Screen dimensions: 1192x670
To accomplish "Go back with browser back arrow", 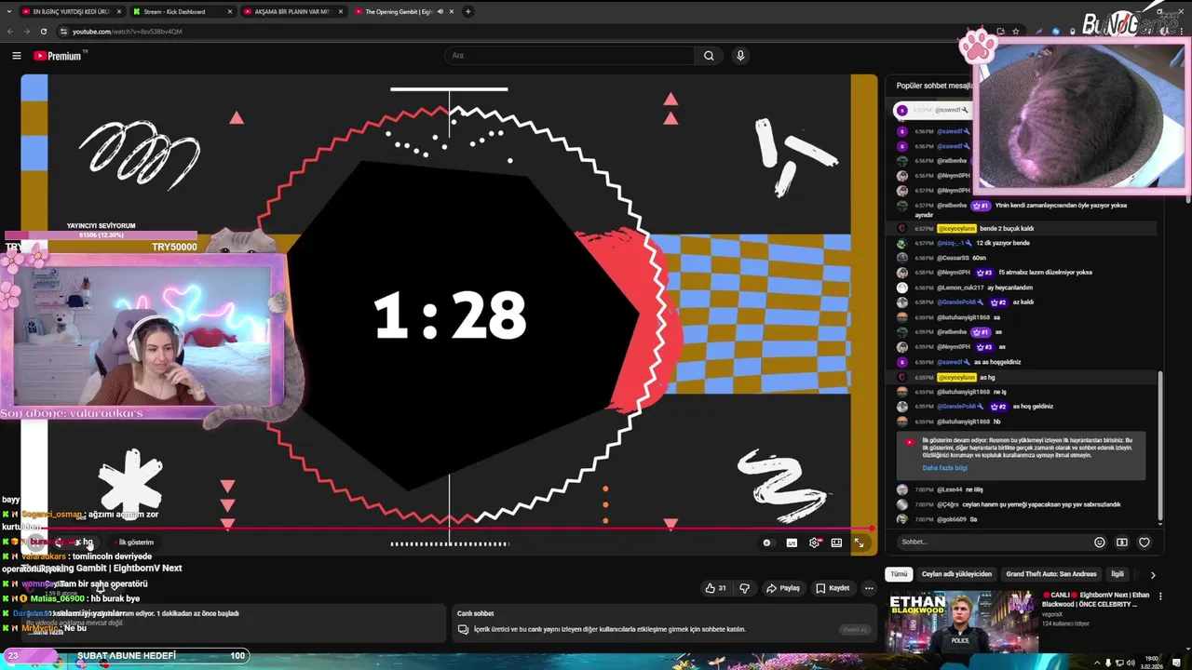I will [x=10, y=32].
